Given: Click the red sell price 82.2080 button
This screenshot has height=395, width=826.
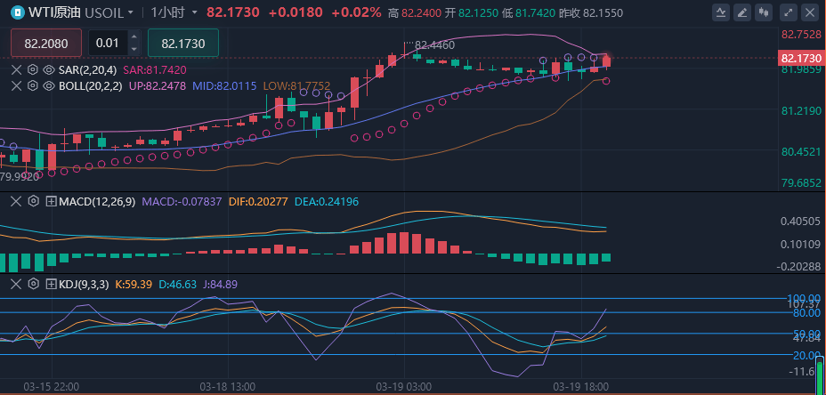Looking at the screenshot, I should (x=45, y=43).
